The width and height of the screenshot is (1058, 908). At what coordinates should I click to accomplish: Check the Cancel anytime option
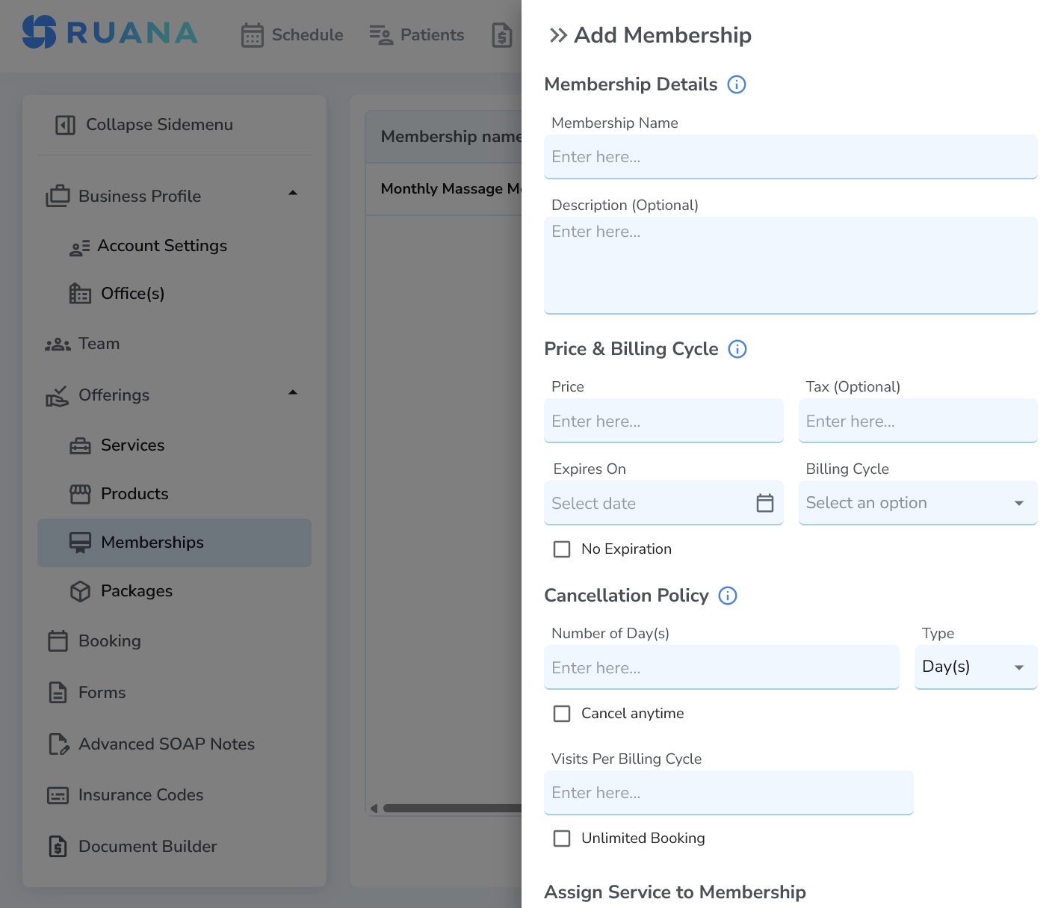coord(562,714)
